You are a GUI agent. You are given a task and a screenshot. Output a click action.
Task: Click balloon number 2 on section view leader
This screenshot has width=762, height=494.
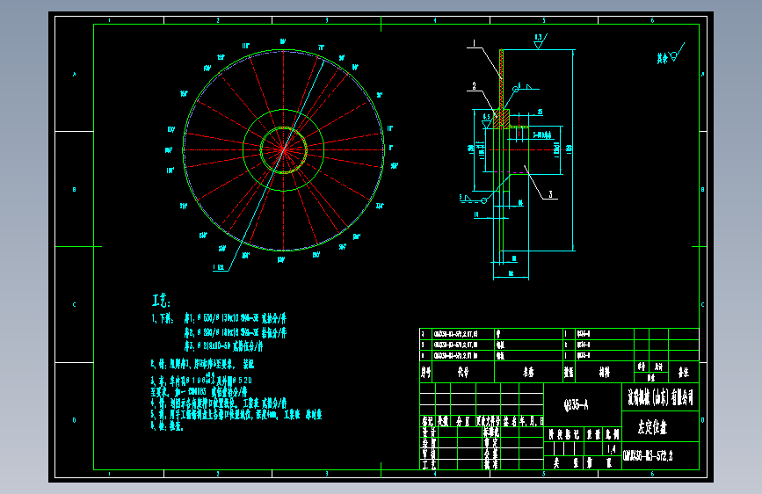[x=475, y=86]
